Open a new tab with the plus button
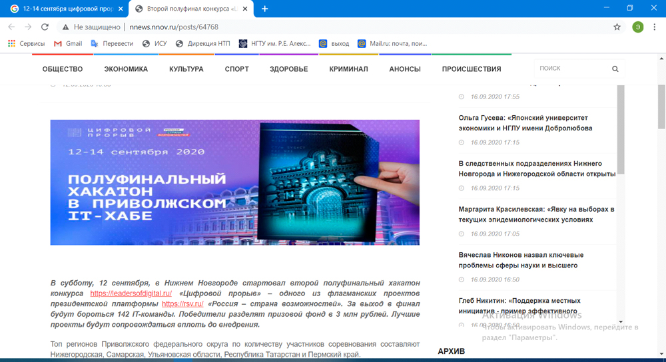Screen dimensions: 666x362 (x=264, y=9)
